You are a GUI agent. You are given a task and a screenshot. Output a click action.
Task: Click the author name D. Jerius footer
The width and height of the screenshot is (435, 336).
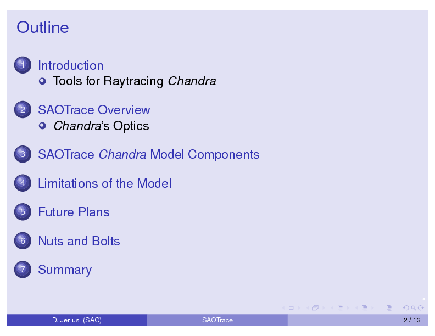76,320
